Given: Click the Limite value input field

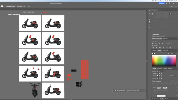Looking at the screenshot, I should point(175,76).
